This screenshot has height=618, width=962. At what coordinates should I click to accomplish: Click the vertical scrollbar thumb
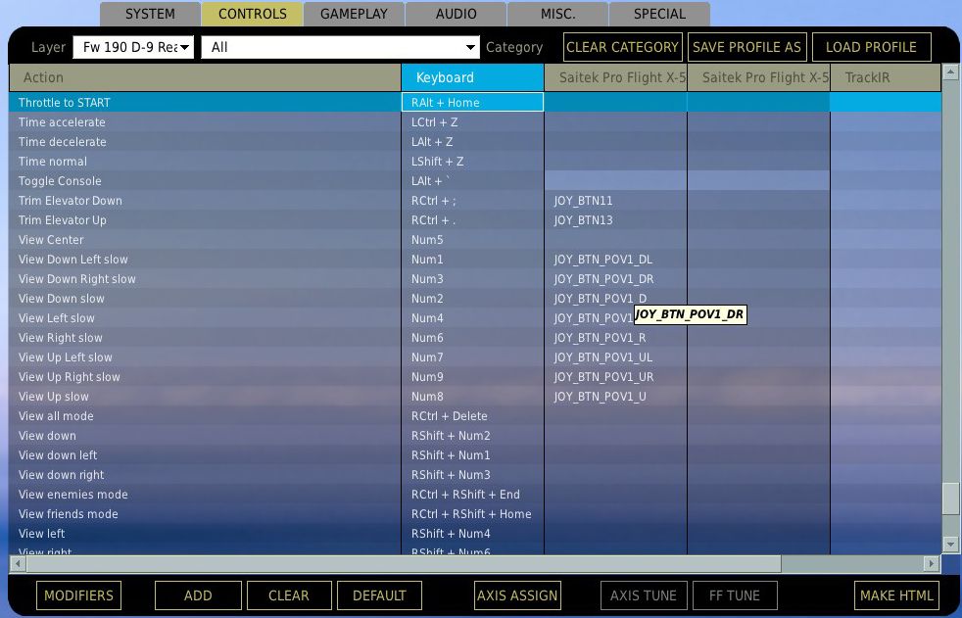[949, 498]
